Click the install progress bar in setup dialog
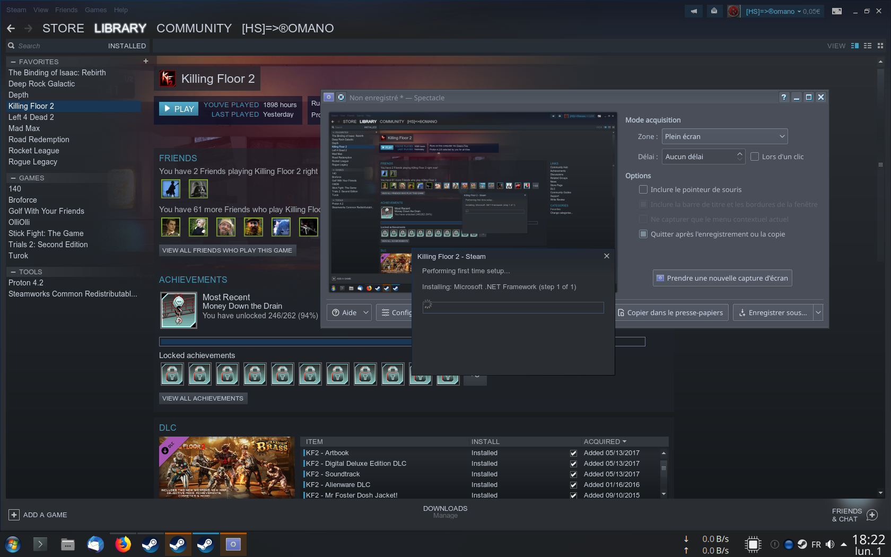891x557 pixels. [x=513, y=308]
